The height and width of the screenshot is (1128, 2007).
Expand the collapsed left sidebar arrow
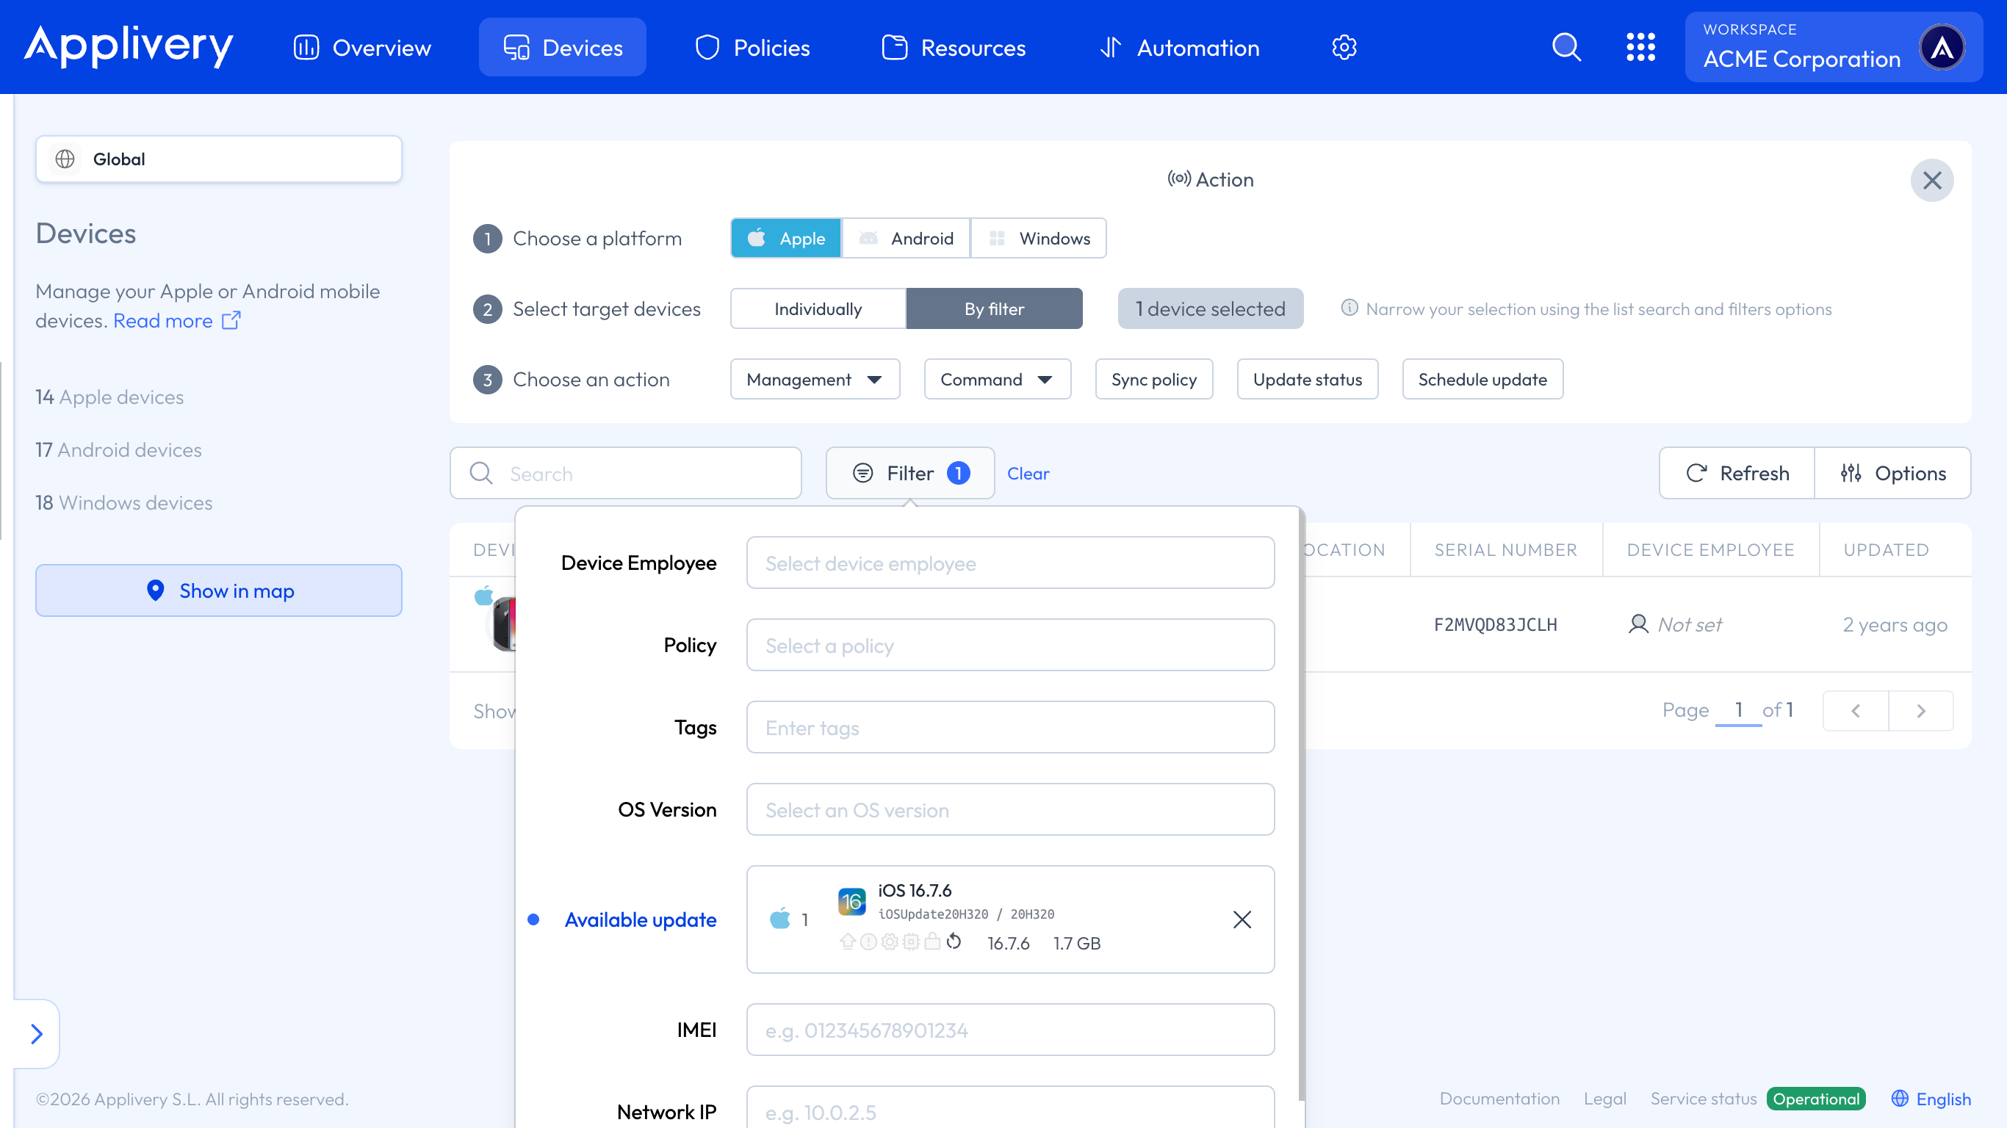click(x=37, y=1034)
